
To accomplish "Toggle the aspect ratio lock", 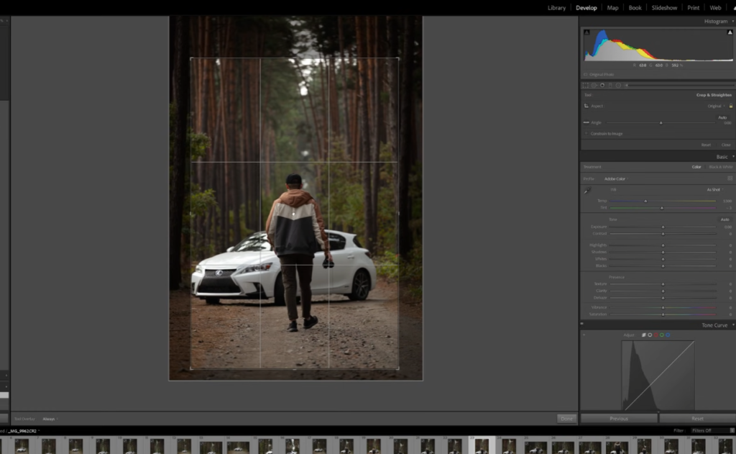I will click(x=730, y=106).
